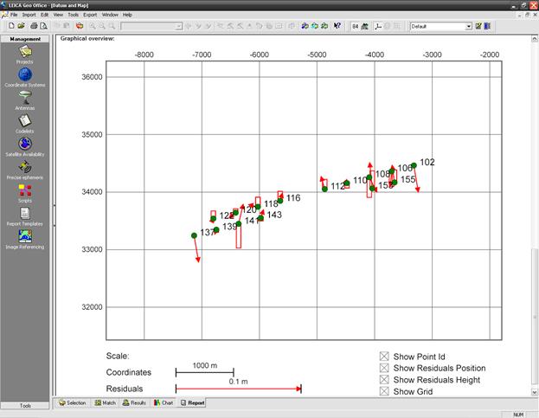The image size is (539, 418).
Task: Open the empty toolbar combo box
Action: pos(178,26)
